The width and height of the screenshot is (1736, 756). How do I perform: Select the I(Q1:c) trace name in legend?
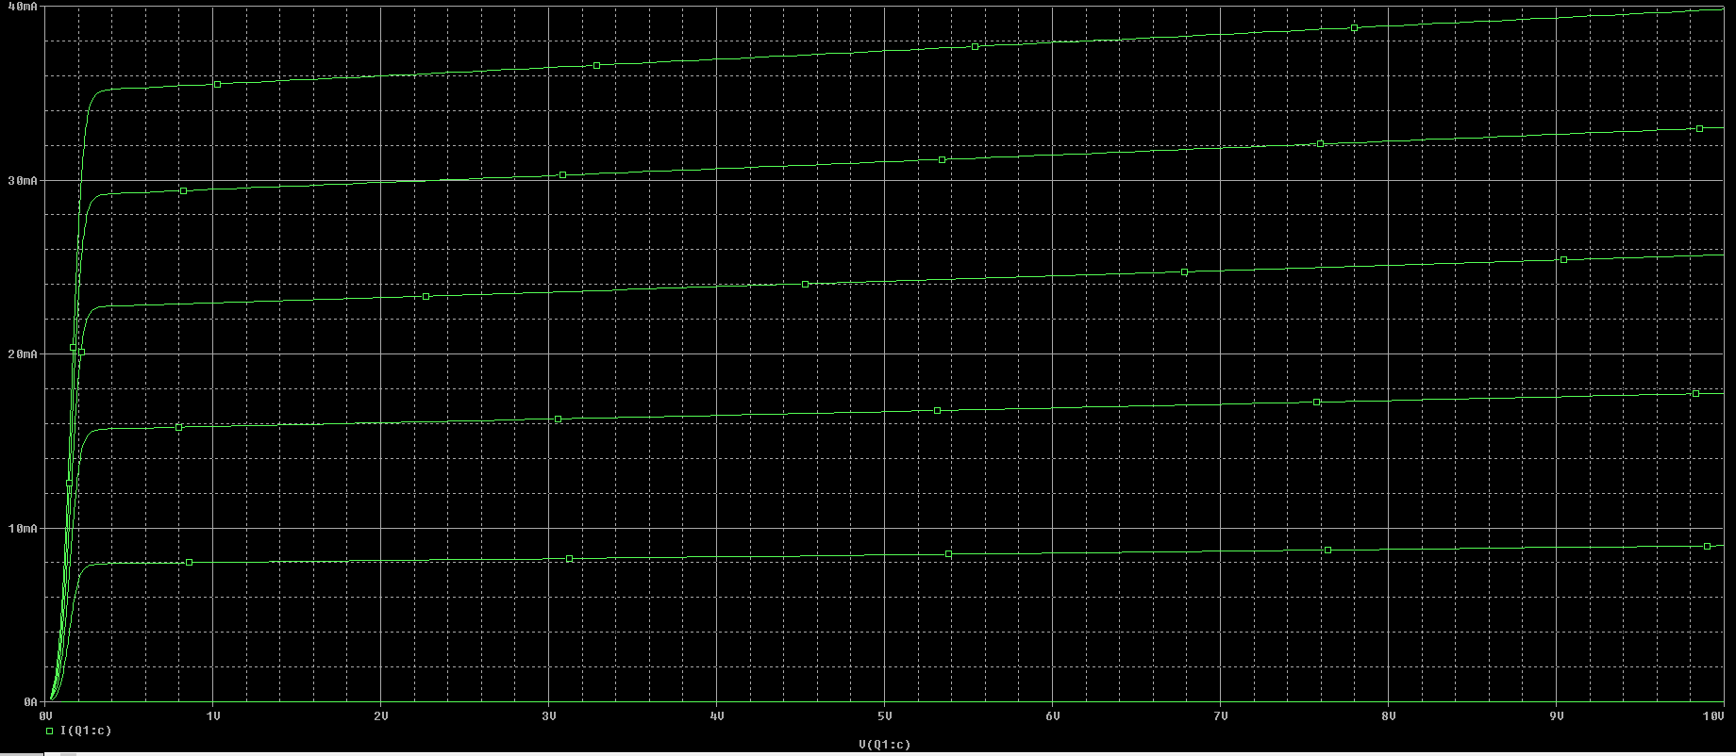coord(85,731)
